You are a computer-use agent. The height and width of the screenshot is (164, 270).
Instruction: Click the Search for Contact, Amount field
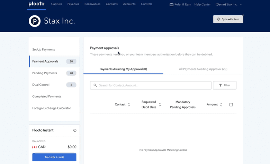[x=151, y=85]
